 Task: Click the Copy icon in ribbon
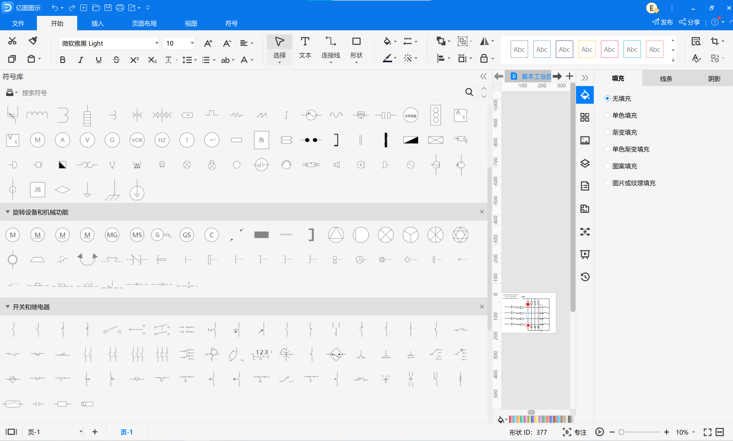[x=12, y=59]
